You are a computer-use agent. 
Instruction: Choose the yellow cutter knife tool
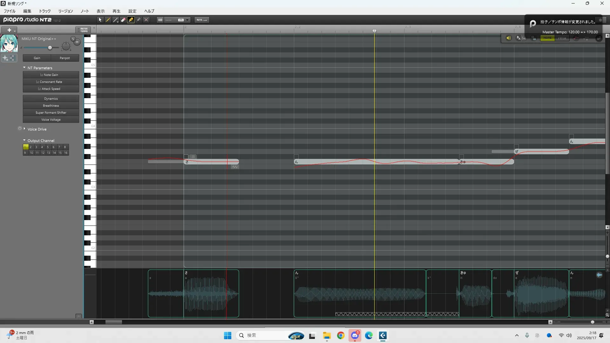click(x=131, y=20)
